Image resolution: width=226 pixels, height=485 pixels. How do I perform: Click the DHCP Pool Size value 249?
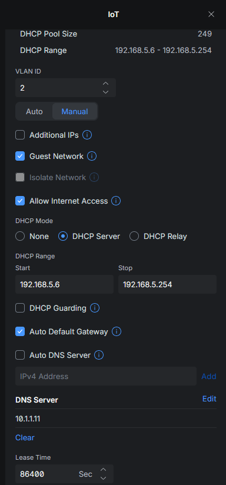click(205, 34)
